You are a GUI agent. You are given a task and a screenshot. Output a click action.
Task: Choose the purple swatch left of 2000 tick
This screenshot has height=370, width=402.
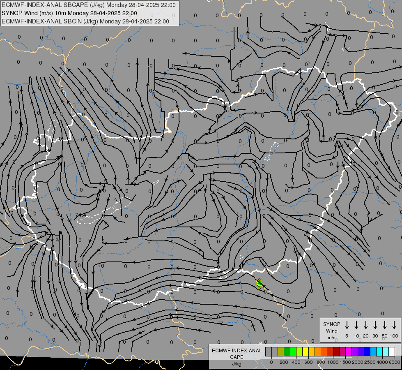[354, 351]
